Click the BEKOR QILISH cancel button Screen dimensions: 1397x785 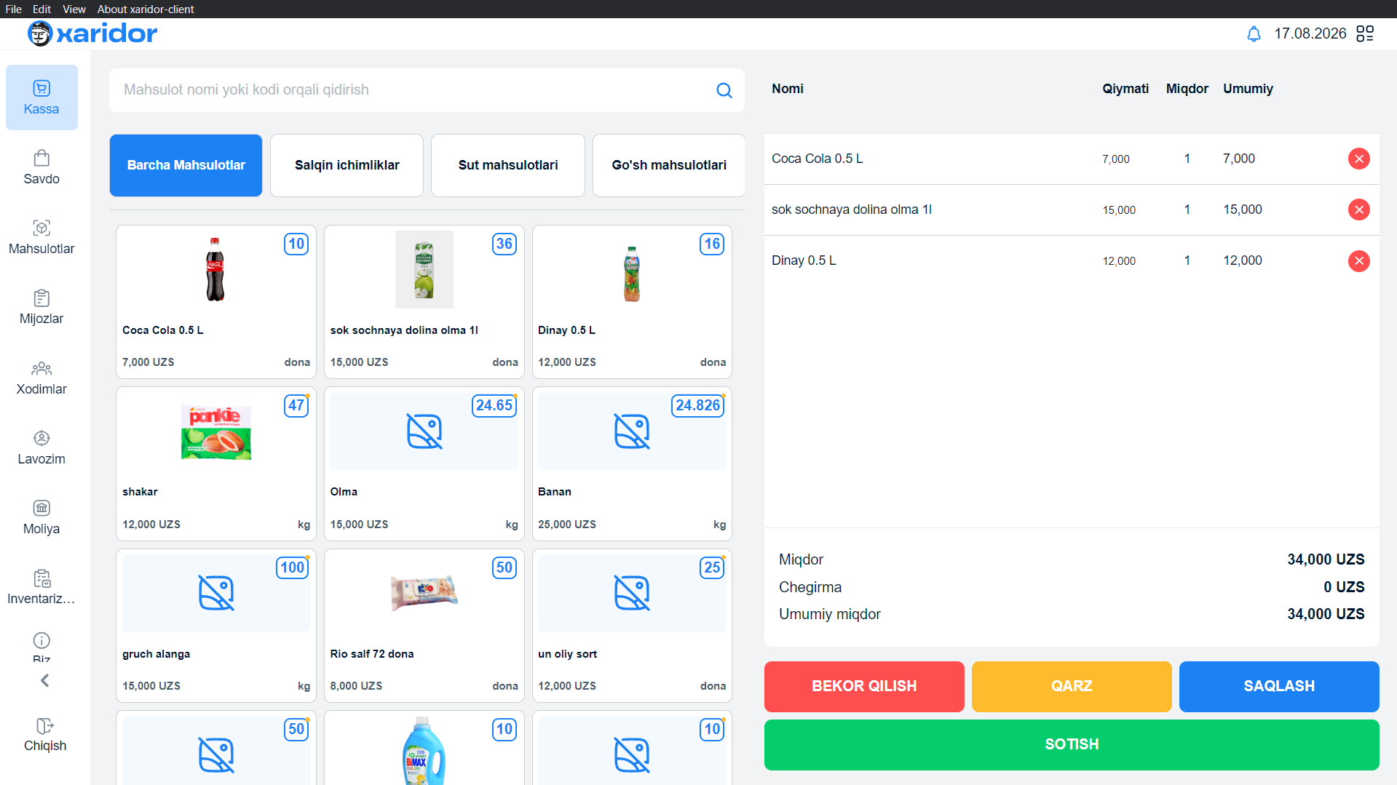pyautogui.click(x=864, y=686)
